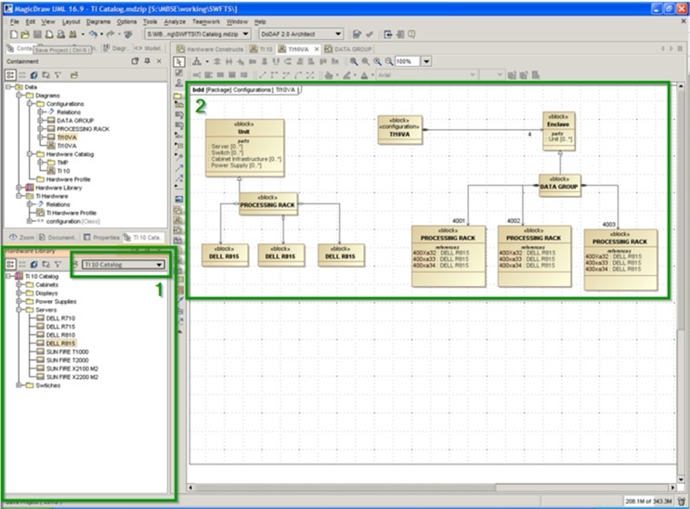
Task: Open the DoDAF 2.0 Architect perspective dropdown
Action: [x=338, y=34]
